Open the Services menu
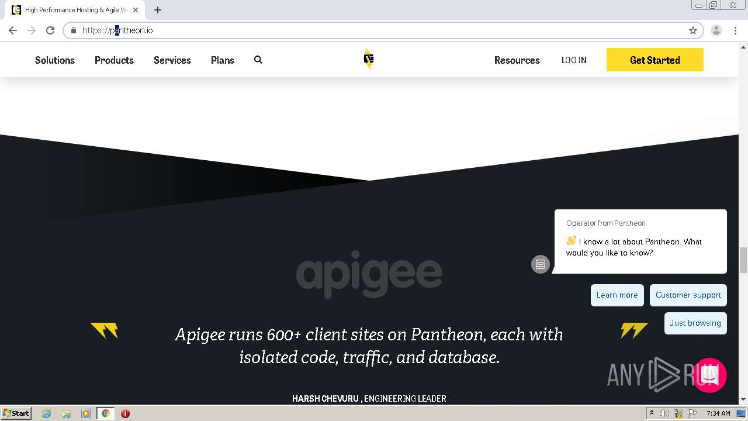 [x=172, y=60]
